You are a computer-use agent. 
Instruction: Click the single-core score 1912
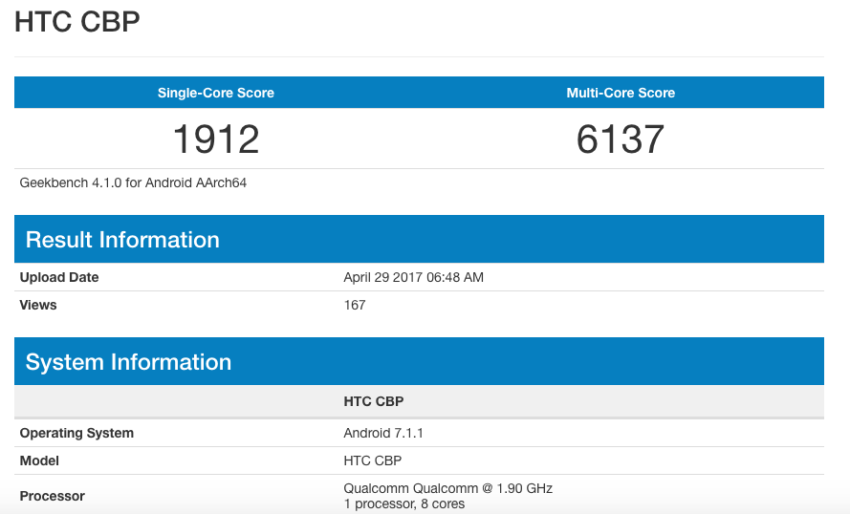(x=216, y=139)
